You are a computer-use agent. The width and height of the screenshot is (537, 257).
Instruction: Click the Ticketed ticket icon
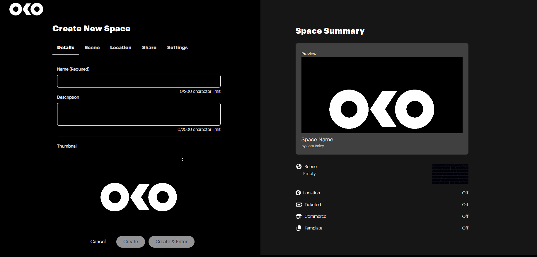299,205
